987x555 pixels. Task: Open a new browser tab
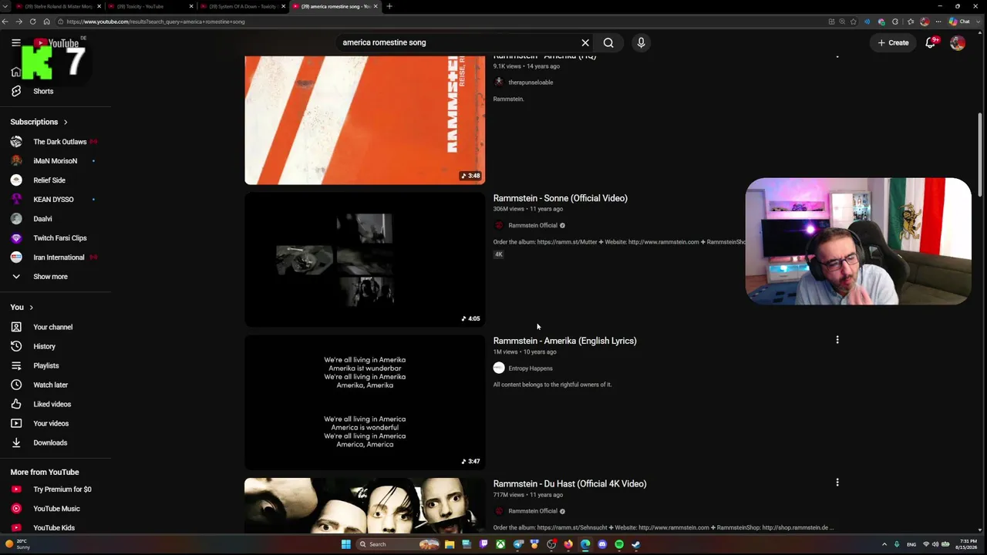click(389, 6)
